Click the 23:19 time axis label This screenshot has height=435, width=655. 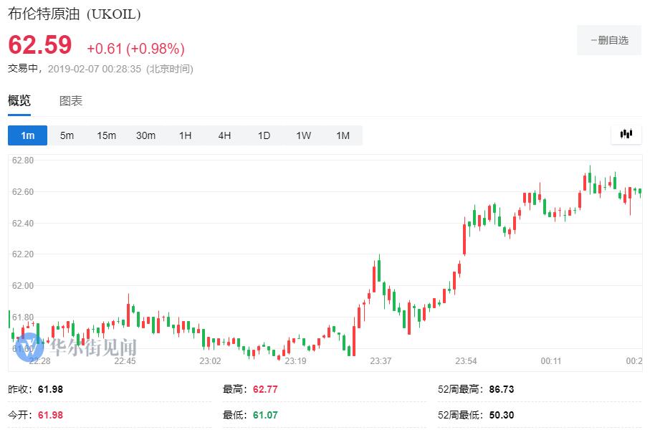point(295,361)
